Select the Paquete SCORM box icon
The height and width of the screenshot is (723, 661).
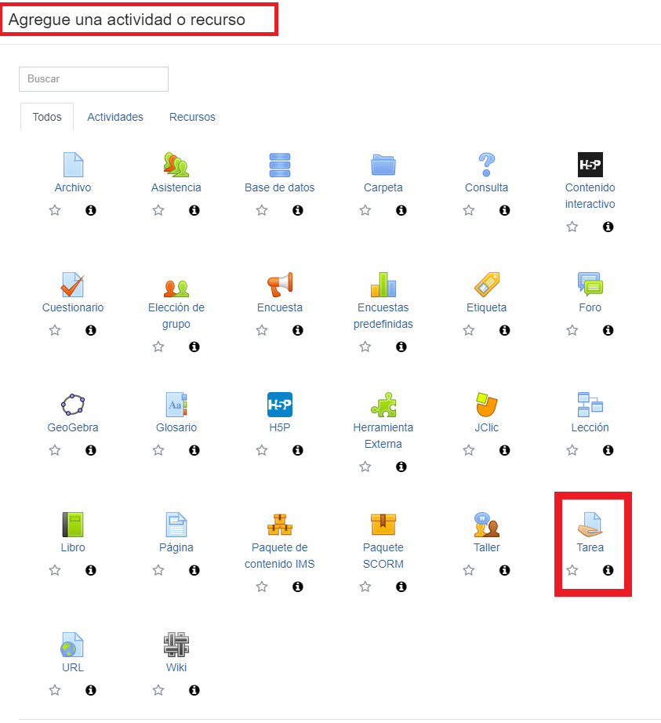tap(383, 525)
